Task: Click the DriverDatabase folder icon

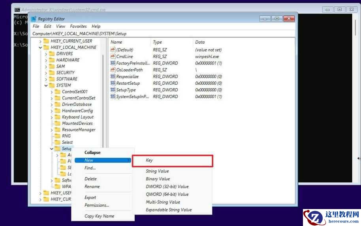Action: (x=57, y=104)
